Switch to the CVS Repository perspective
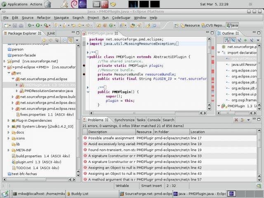264x198 pixels. click(x=213, y=26)
